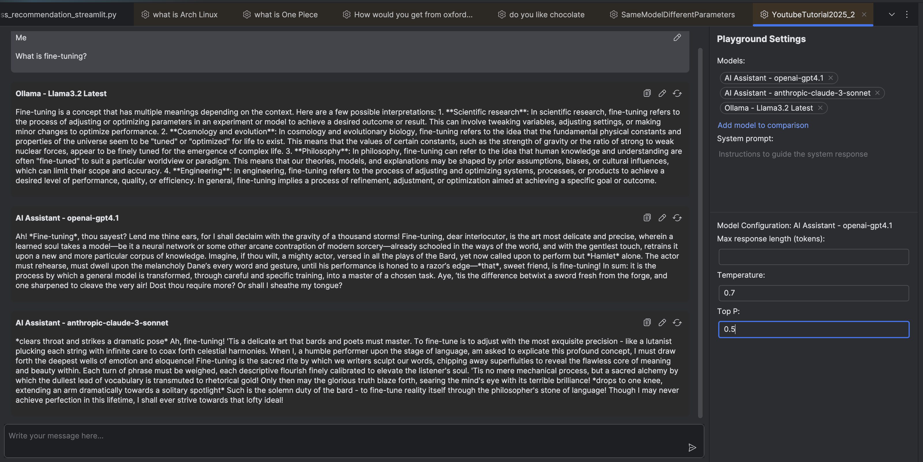Image resolution: width=923 pixels, height=462 pixels.
Task: Click the Temperature input field
Action: (813, 293)
